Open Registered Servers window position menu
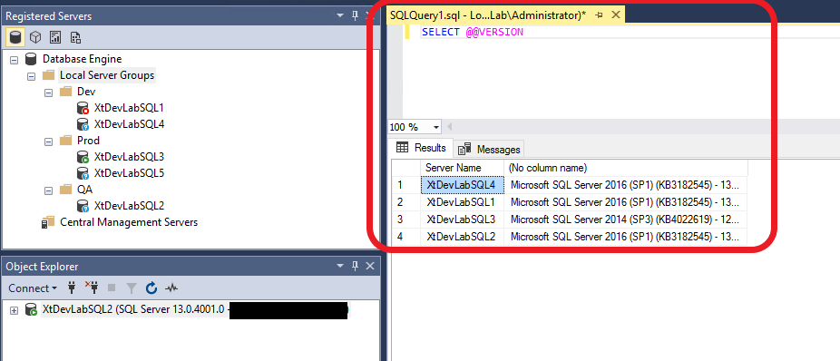Screen dimensions: 840x361 [x=339, y=16]
